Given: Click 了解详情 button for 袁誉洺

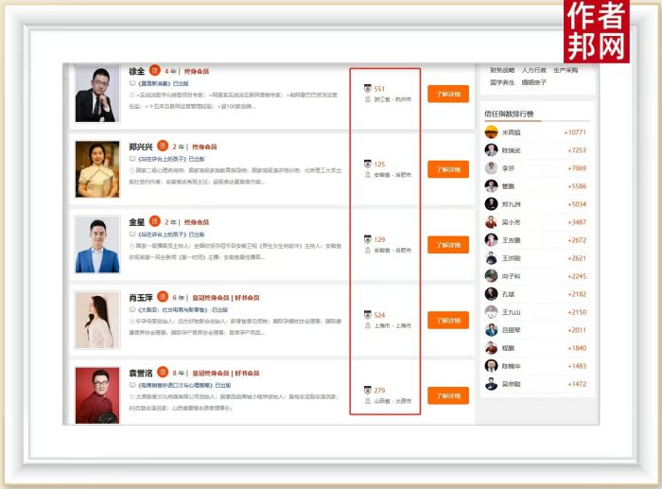Looking at the screenshot, I should coord(447,395).
